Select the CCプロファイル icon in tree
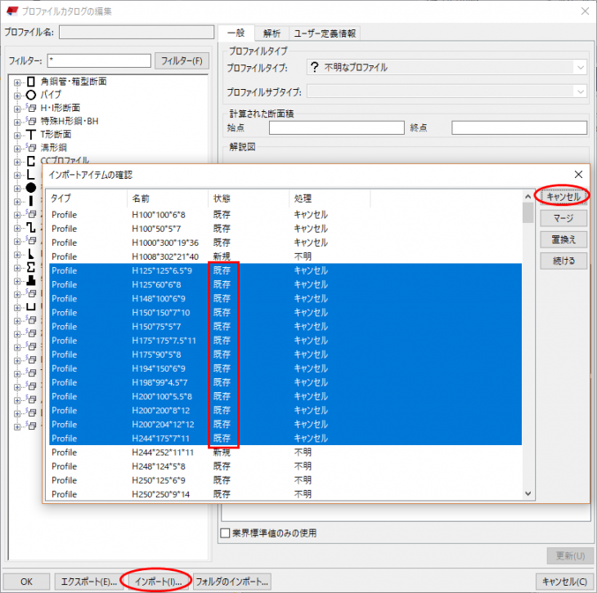This screenshot has width=597, height=593. tap(31, 161)
